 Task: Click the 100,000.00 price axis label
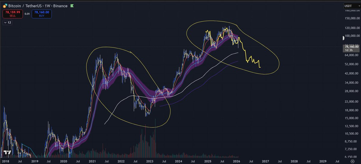point(352,36)
